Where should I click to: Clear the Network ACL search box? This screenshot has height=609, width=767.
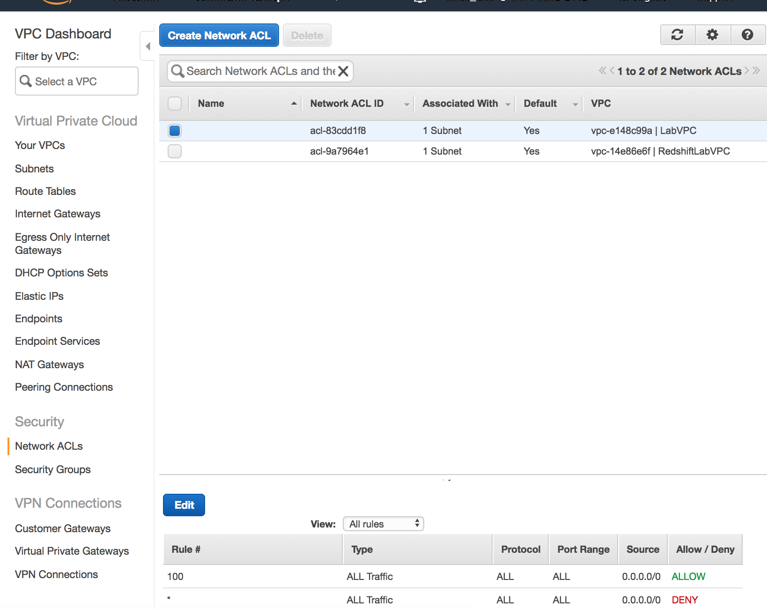tap(343, 71)
